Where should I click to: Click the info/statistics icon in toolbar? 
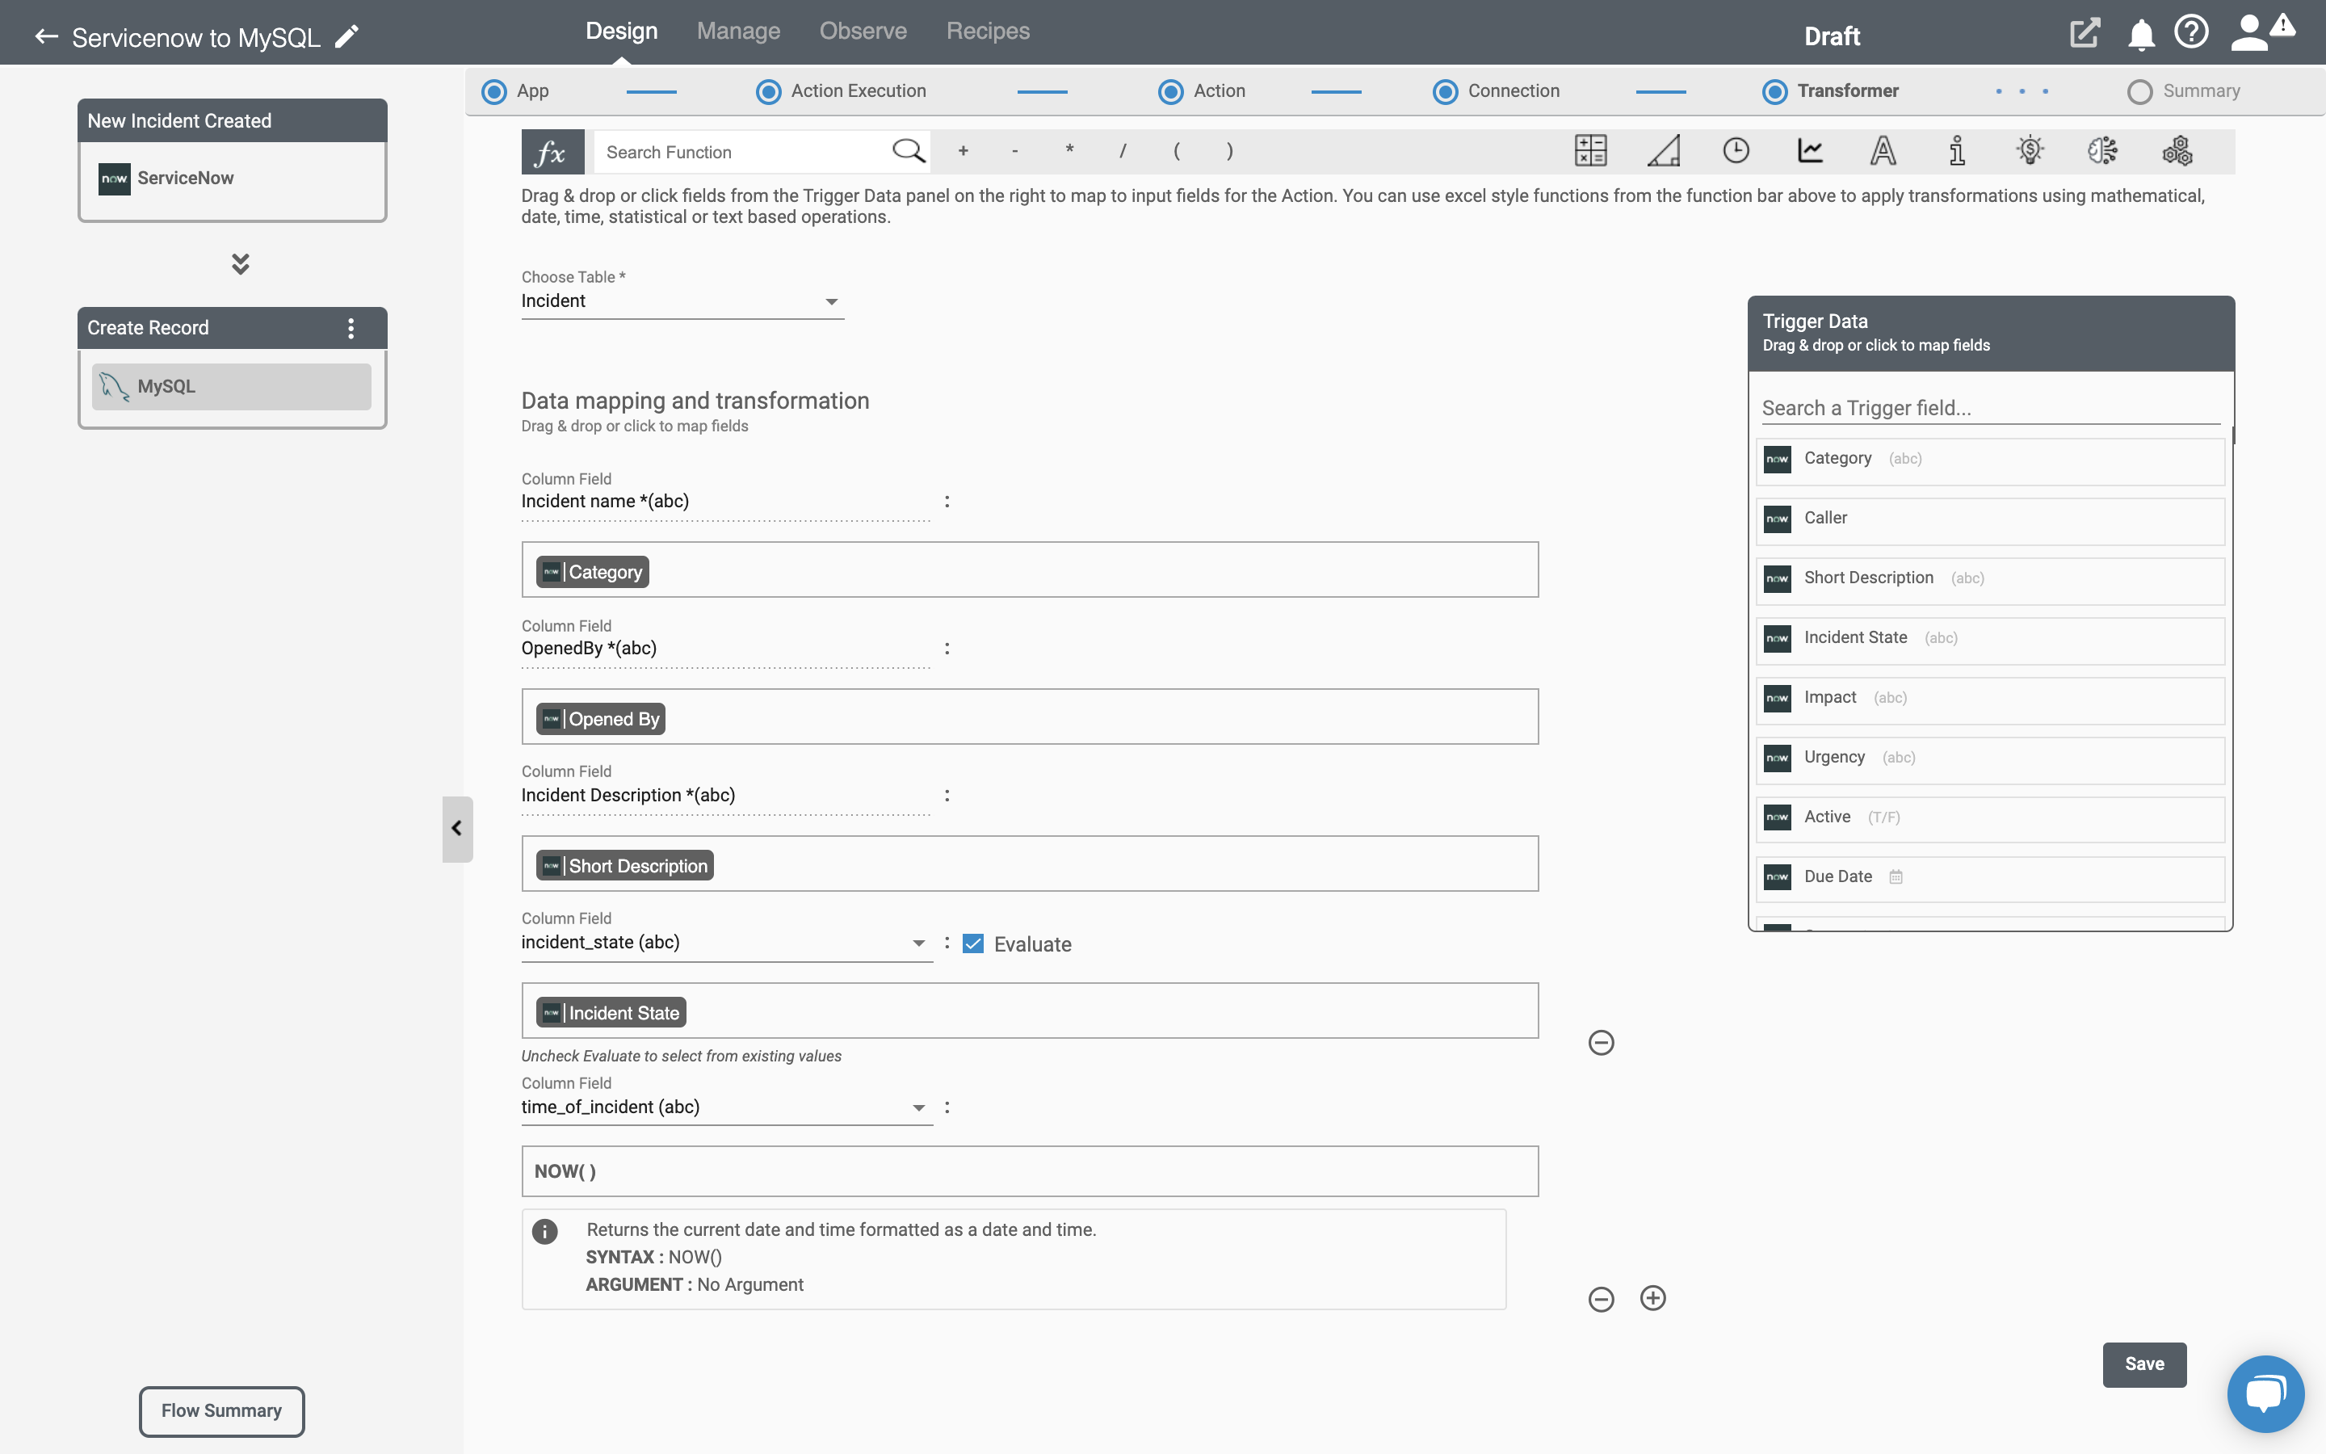pyautogui.click(x=1958, y=151)
